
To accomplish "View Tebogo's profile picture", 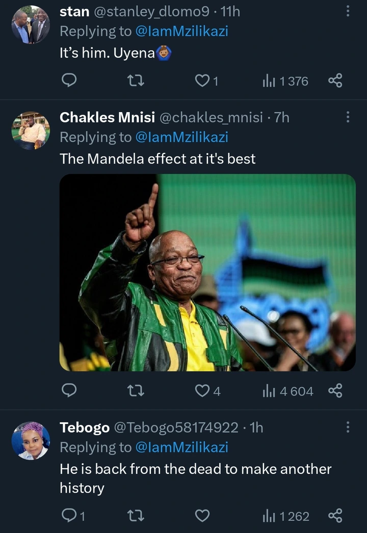I will (x=31, y=441).
